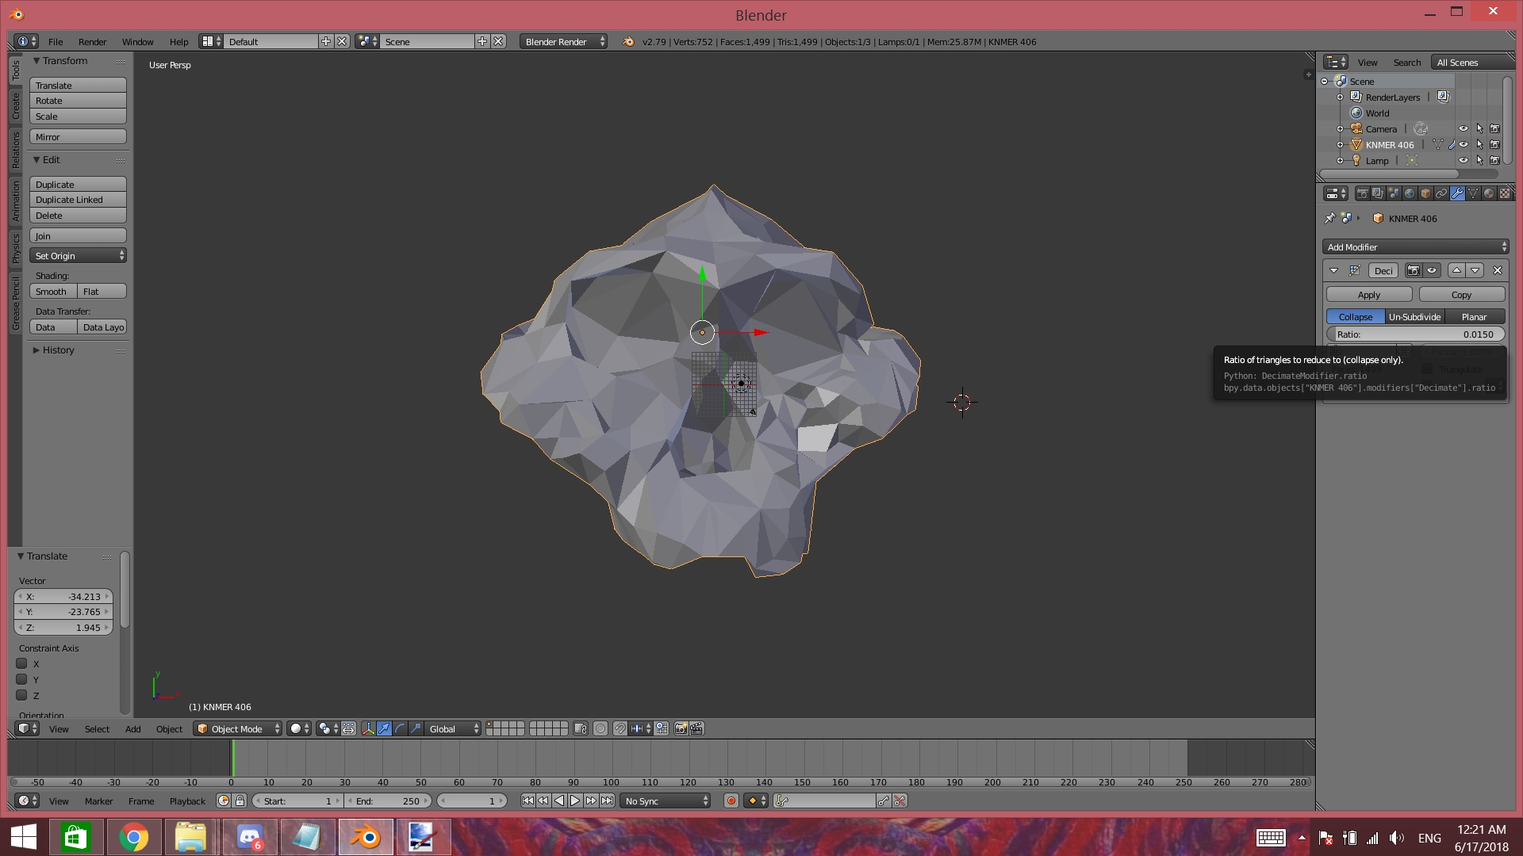Open the Object properties tab (orange cube)
Screen dimensions: 1523x856
[x=1425, y=193]
